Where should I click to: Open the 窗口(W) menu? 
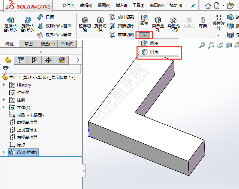click(157, 5)
